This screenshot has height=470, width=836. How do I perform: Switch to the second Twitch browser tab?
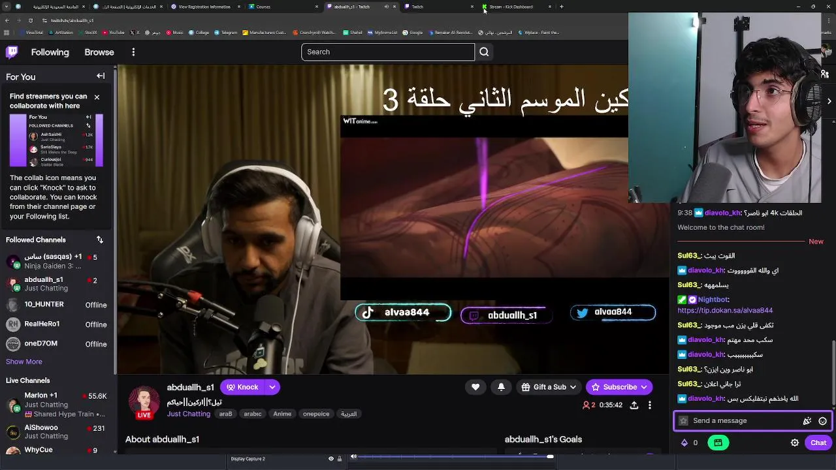pyautogui.click(x=439, y=7)
